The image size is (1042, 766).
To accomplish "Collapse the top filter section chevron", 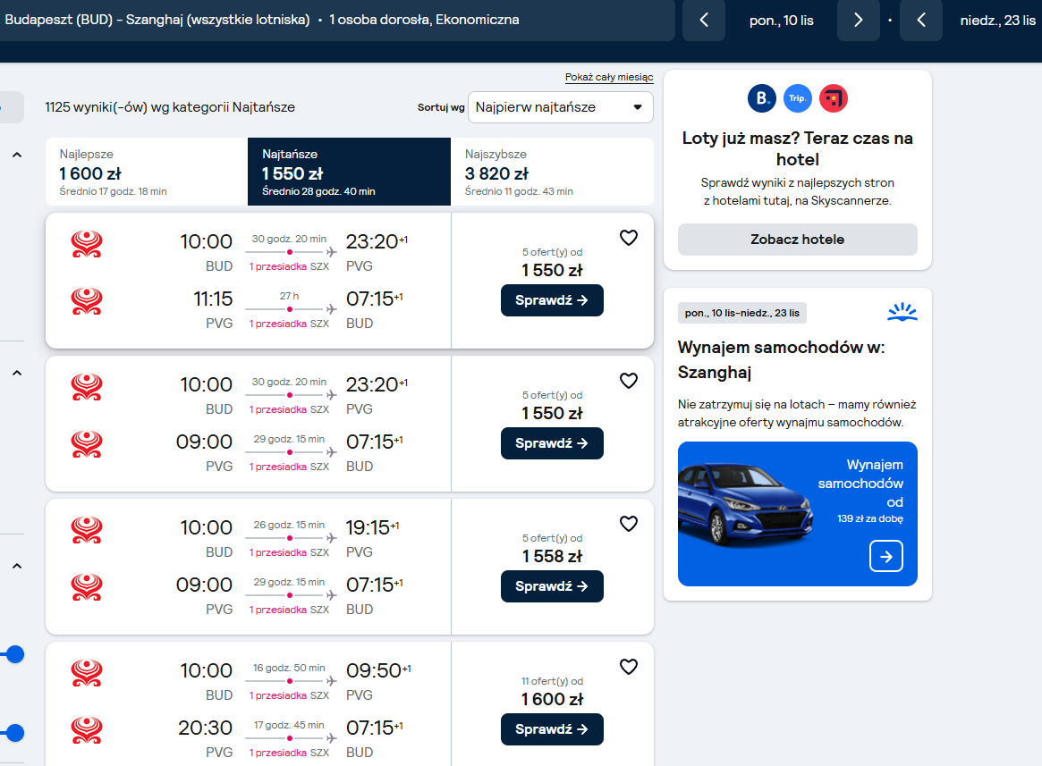I will point(17,155).
